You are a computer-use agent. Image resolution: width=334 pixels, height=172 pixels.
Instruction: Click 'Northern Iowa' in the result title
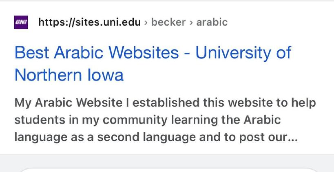(x=69, y=75)
